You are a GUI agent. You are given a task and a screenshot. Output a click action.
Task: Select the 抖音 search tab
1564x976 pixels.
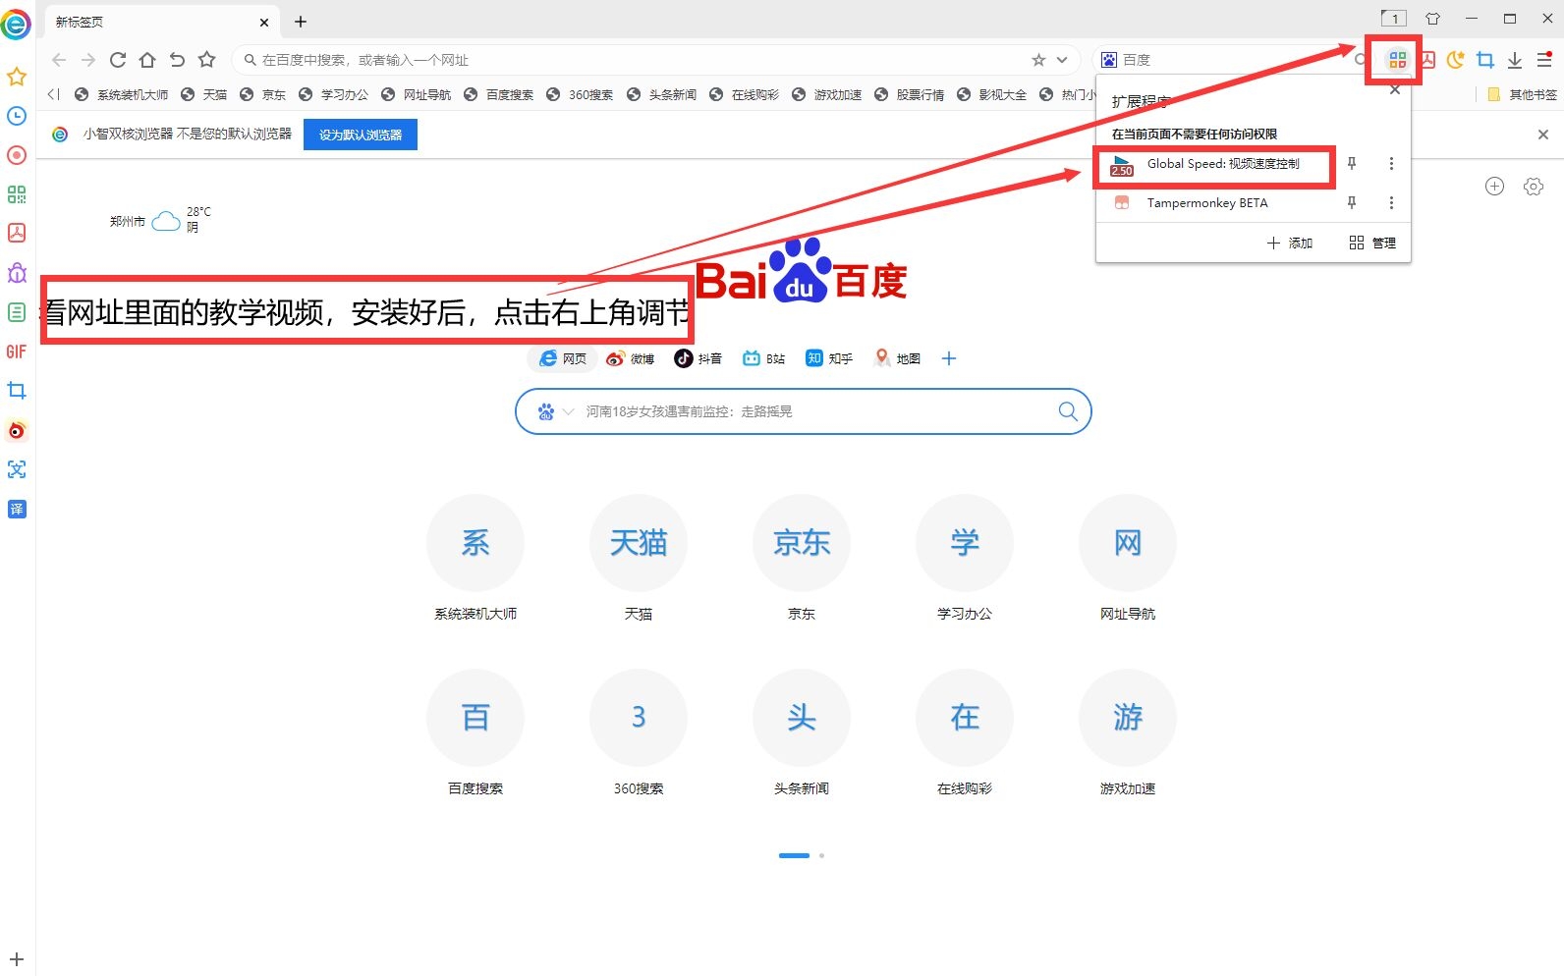[x=698, y=358]
